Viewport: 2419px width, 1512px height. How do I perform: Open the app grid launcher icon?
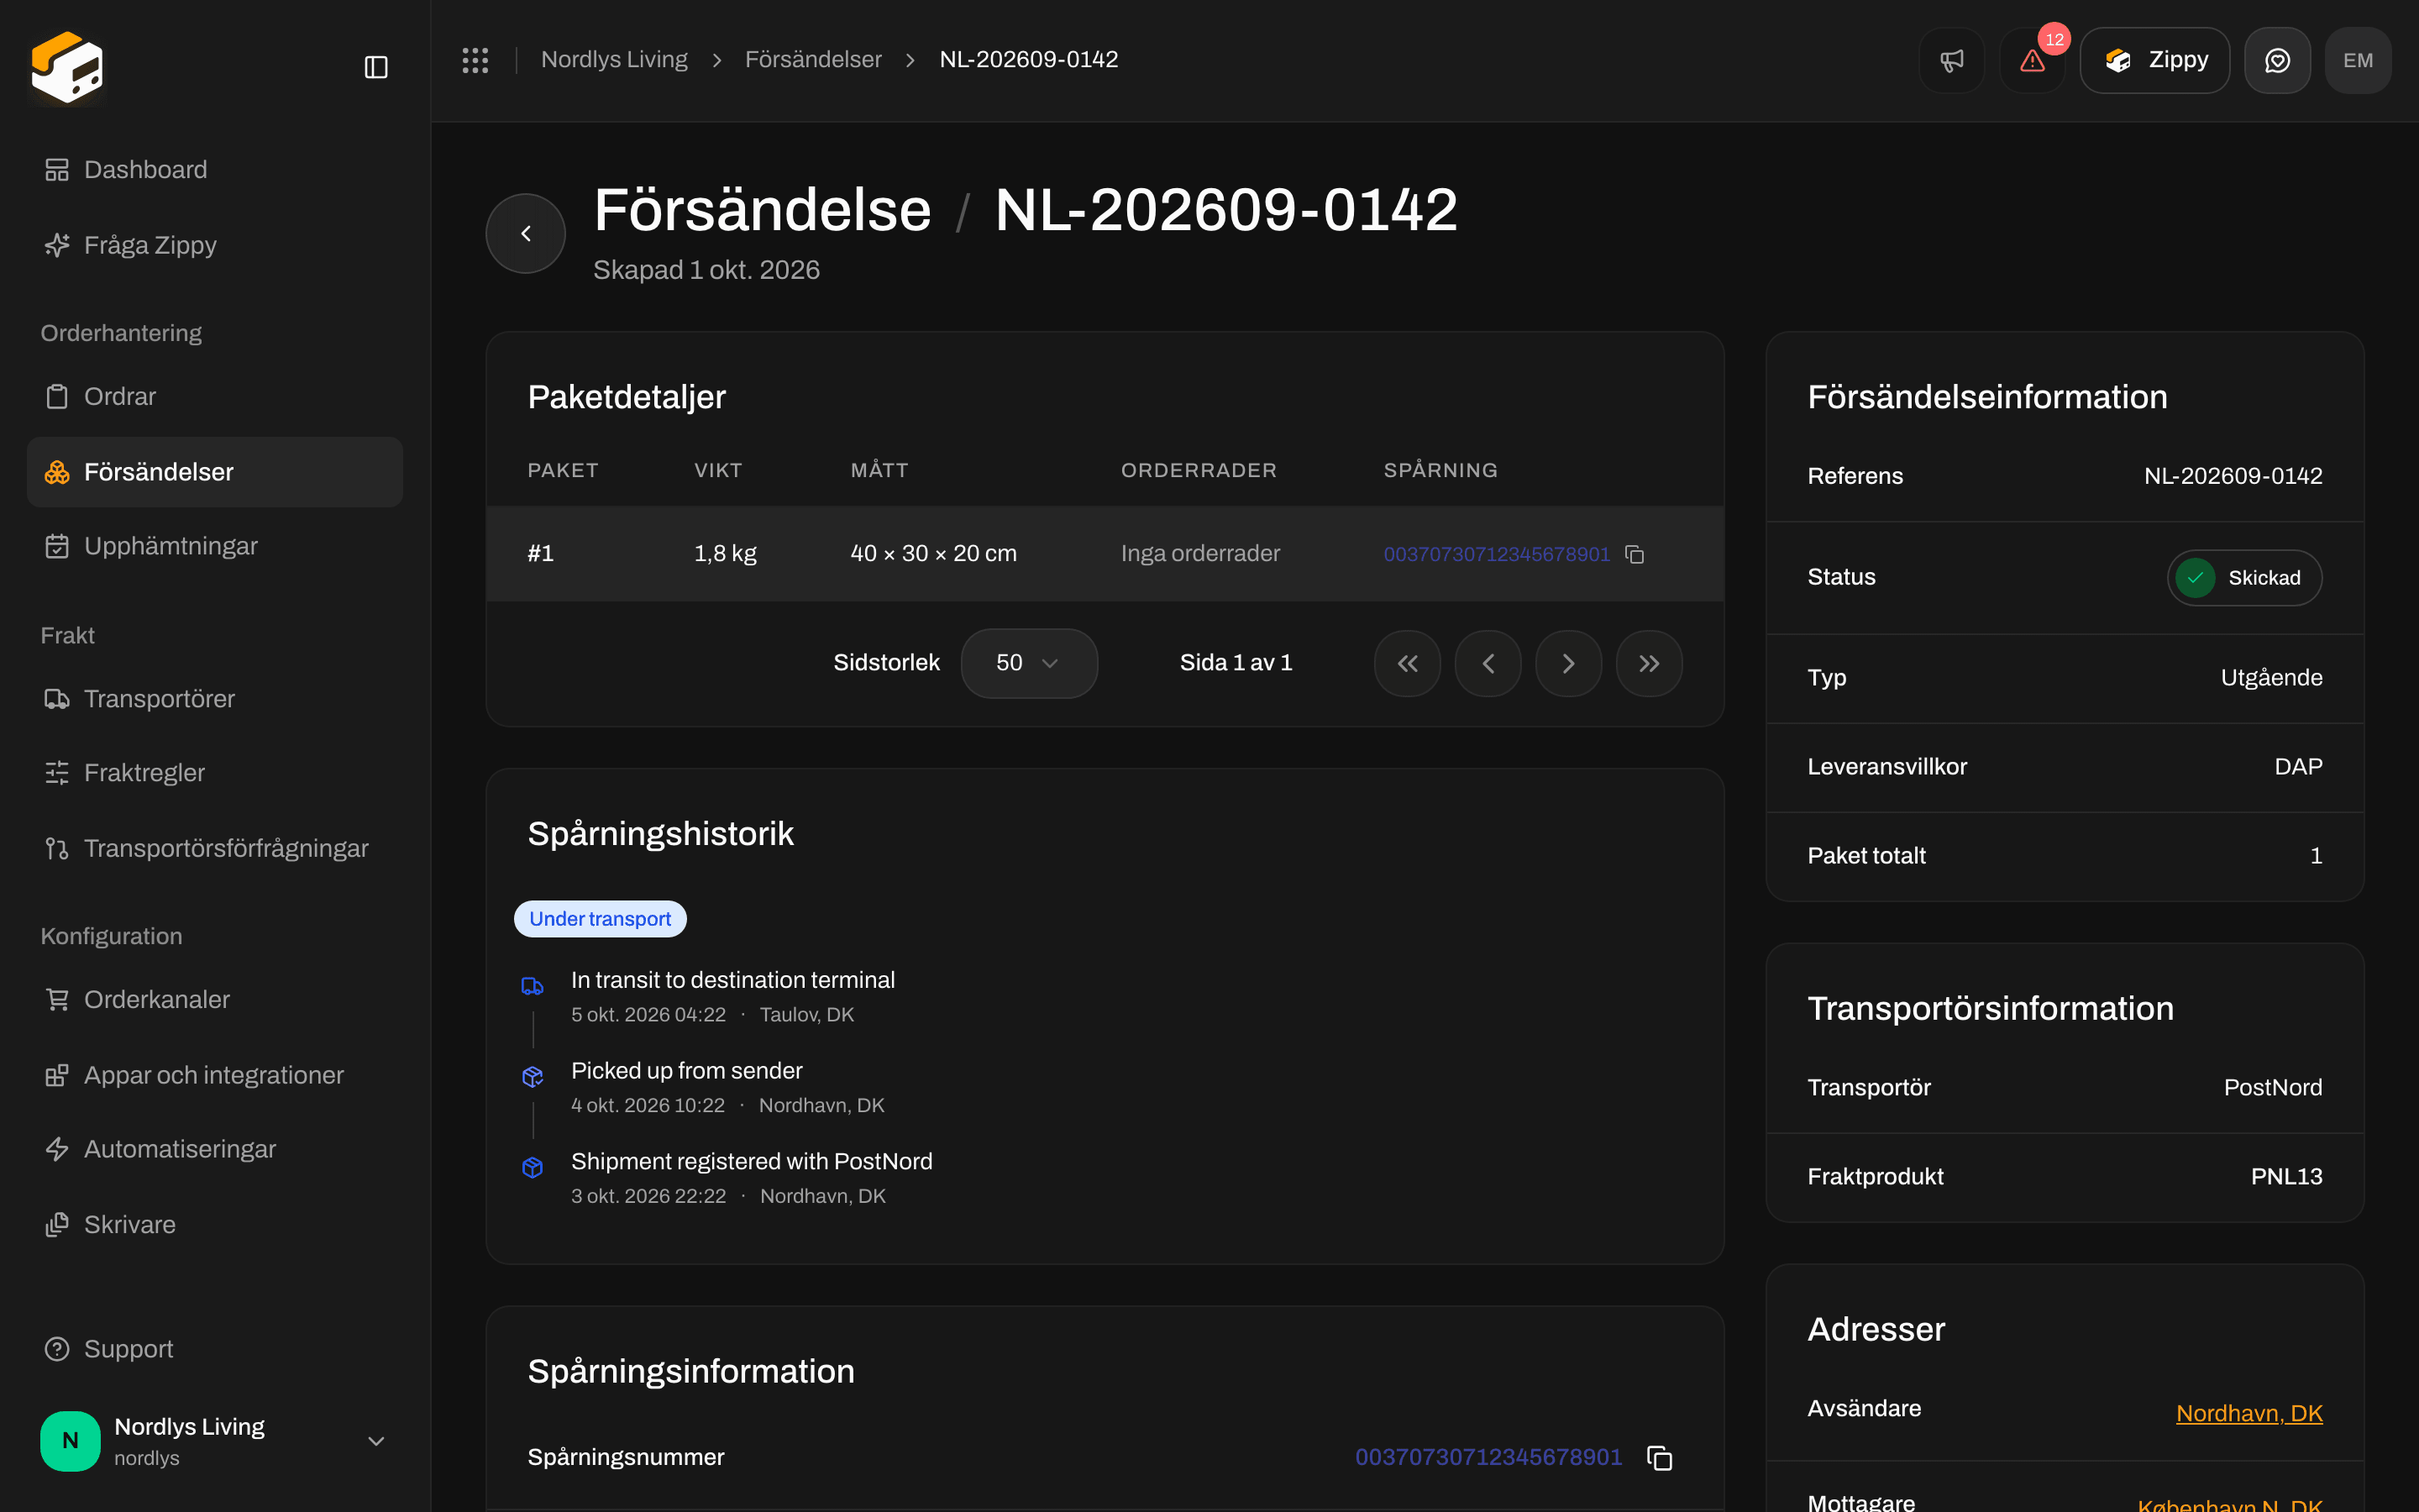pyautogui.click(x=475, y=60)
